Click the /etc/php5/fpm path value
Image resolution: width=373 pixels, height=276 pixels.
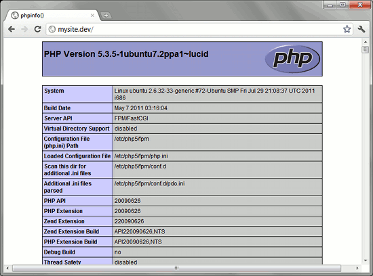[132, 139]
